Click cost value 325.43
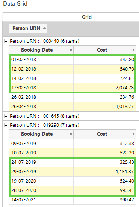This screenshot has width=139, height=207. click(127, 162)
